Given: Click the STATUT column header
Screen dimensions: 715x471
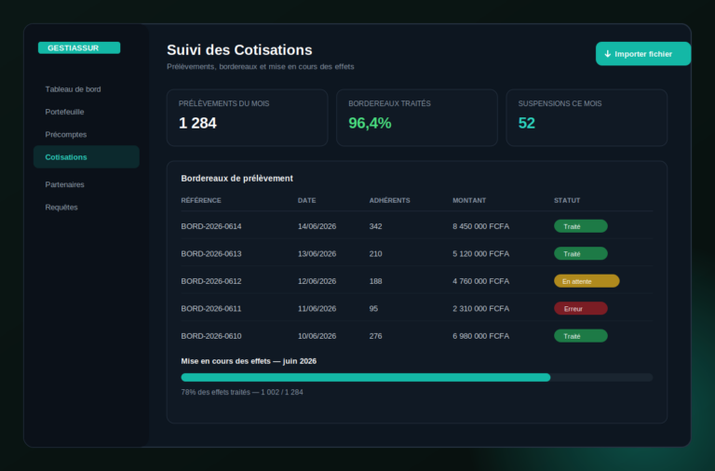Looking at the screenshot, I should tap(567, 201).
